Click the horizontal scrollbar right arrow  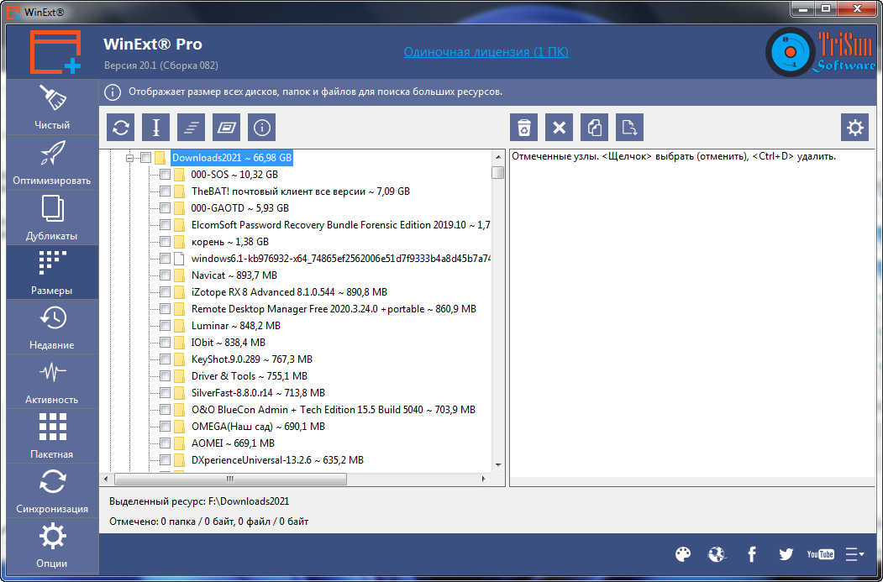tap(483, 479)
